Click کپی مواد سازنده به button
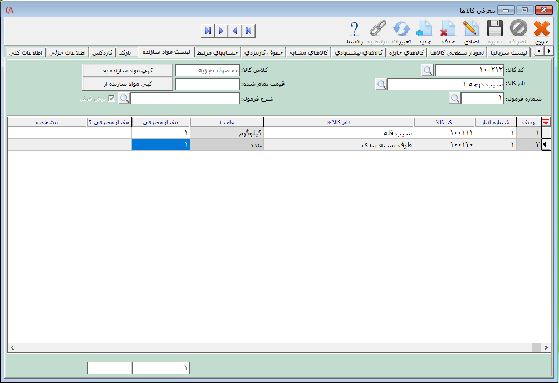559x383 pixels. click(x=128, y=70)
